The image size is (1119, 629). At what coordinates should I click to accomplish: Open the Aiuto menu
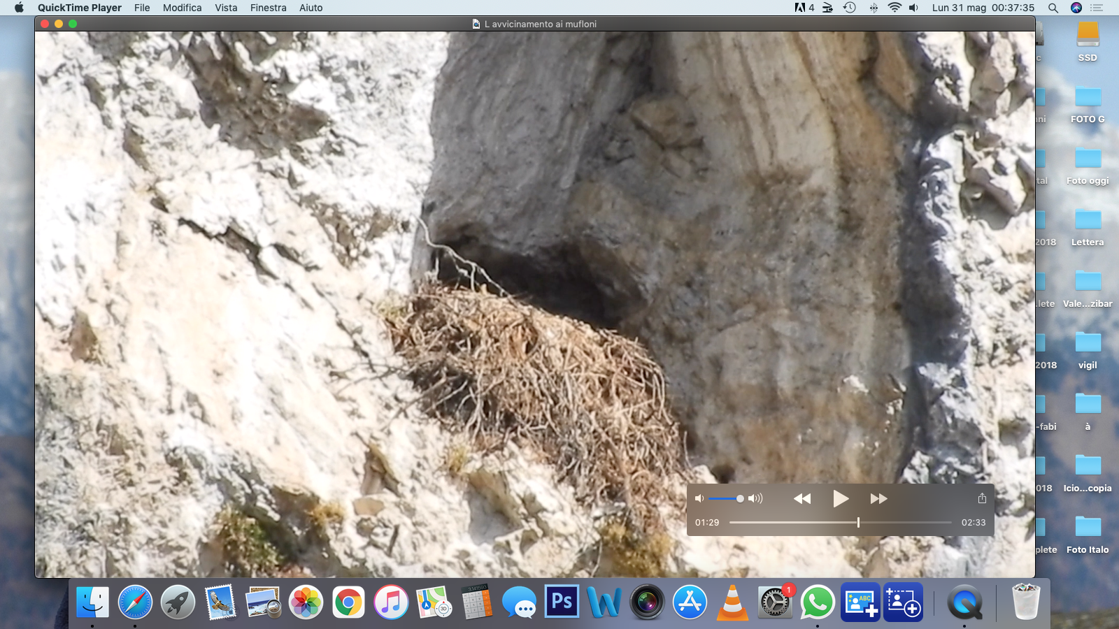pyautogui.click(x=311, y=8)
